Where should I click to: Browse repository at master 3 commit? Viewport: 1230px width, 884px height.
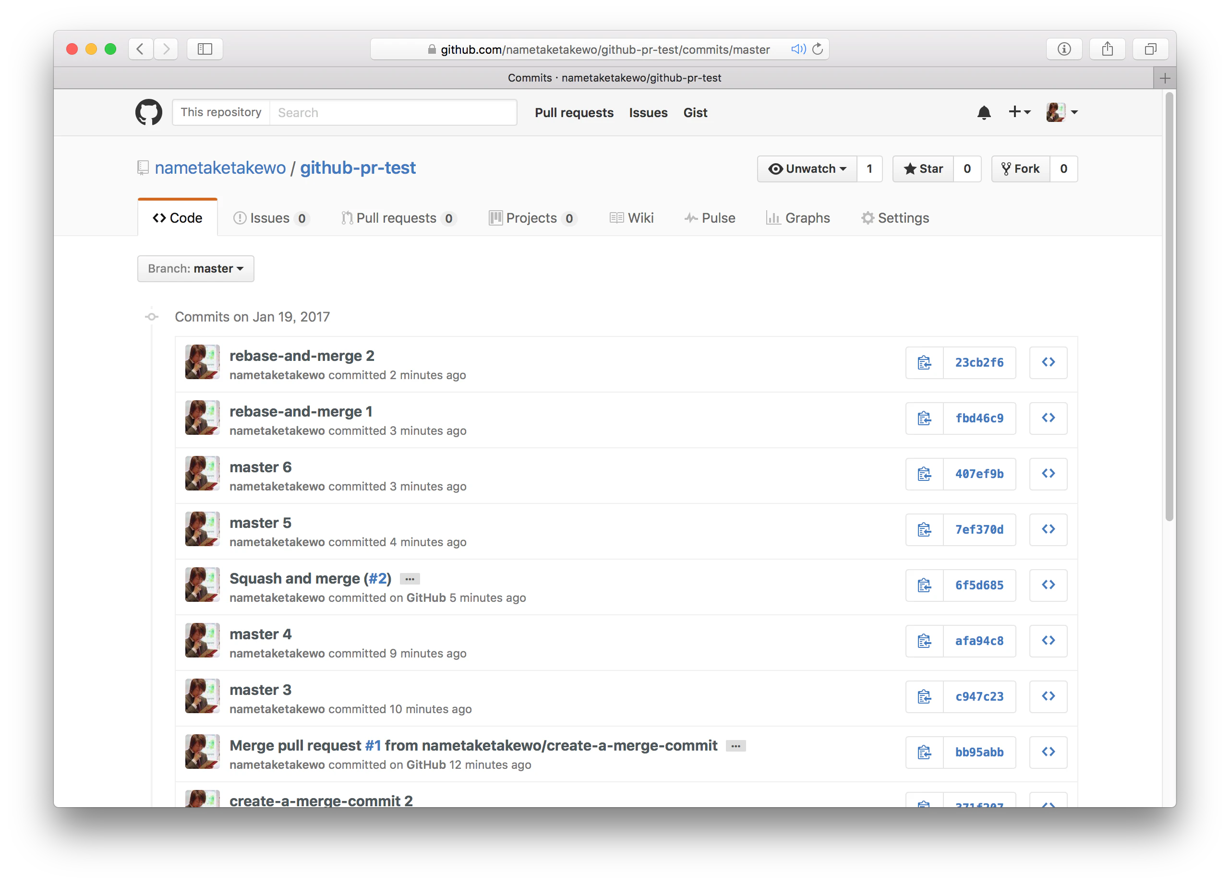tap(1049, 696)
